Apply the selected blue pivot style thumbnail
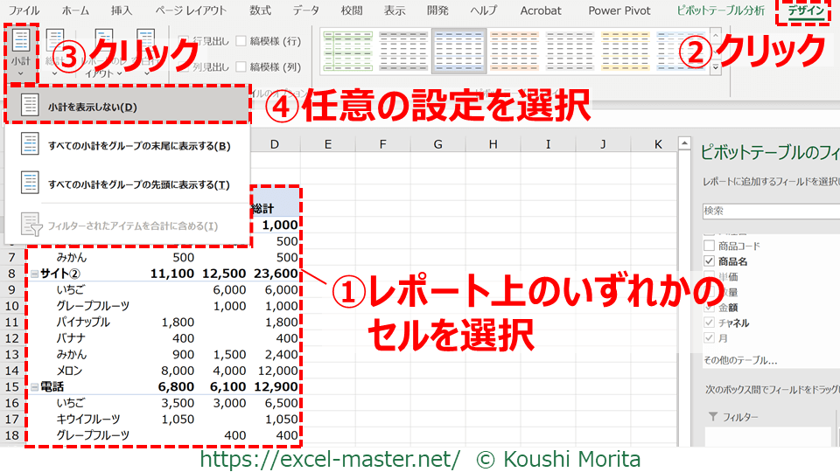The height and width of the screenshot is (472, 840). (x=458, y=50)
